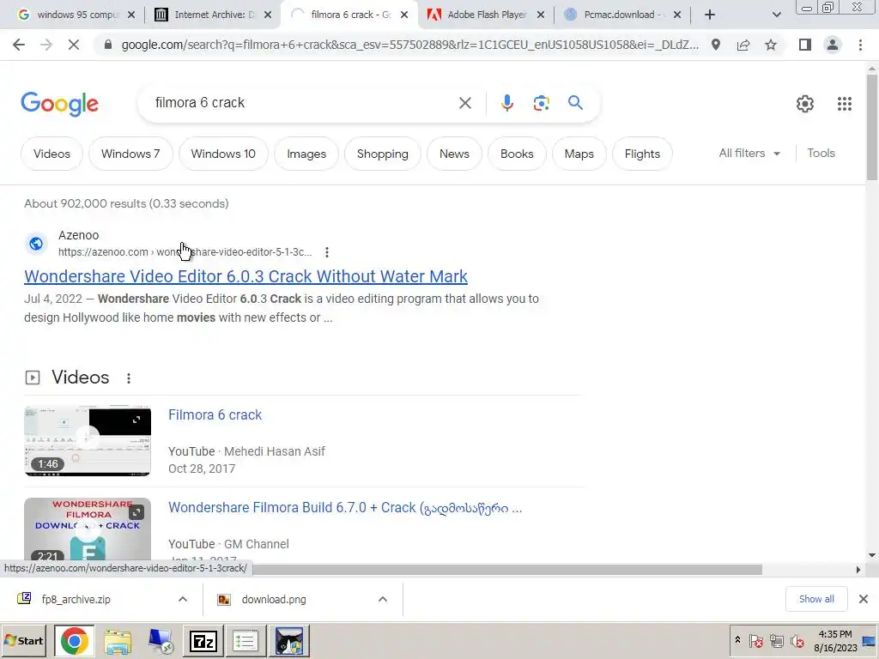Open the Action Center flag icon

click(755, 640)
